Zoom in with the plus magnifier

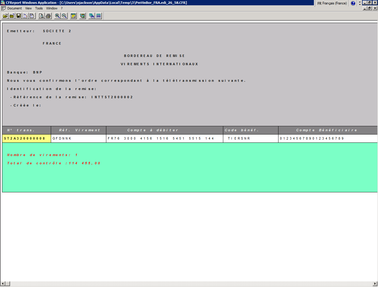[57, 16]
